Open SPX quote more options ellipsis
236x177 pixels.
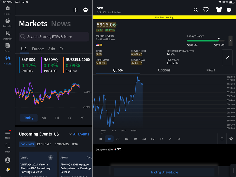click(229, 10)
